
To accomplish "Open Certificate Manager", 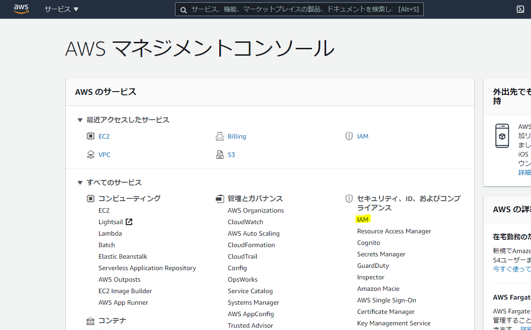I will point(386,312).
